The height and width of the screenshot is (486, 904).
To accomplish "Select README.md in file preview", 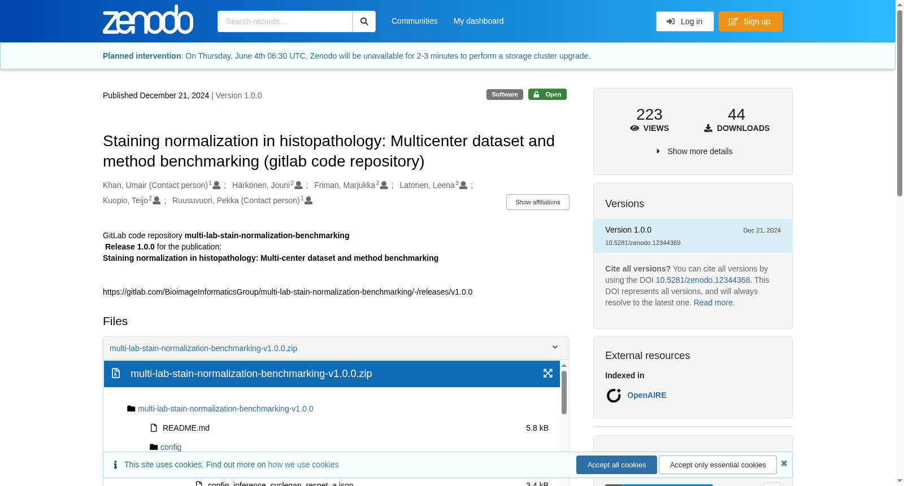I will pyautogui.click(x=186, y=428).
